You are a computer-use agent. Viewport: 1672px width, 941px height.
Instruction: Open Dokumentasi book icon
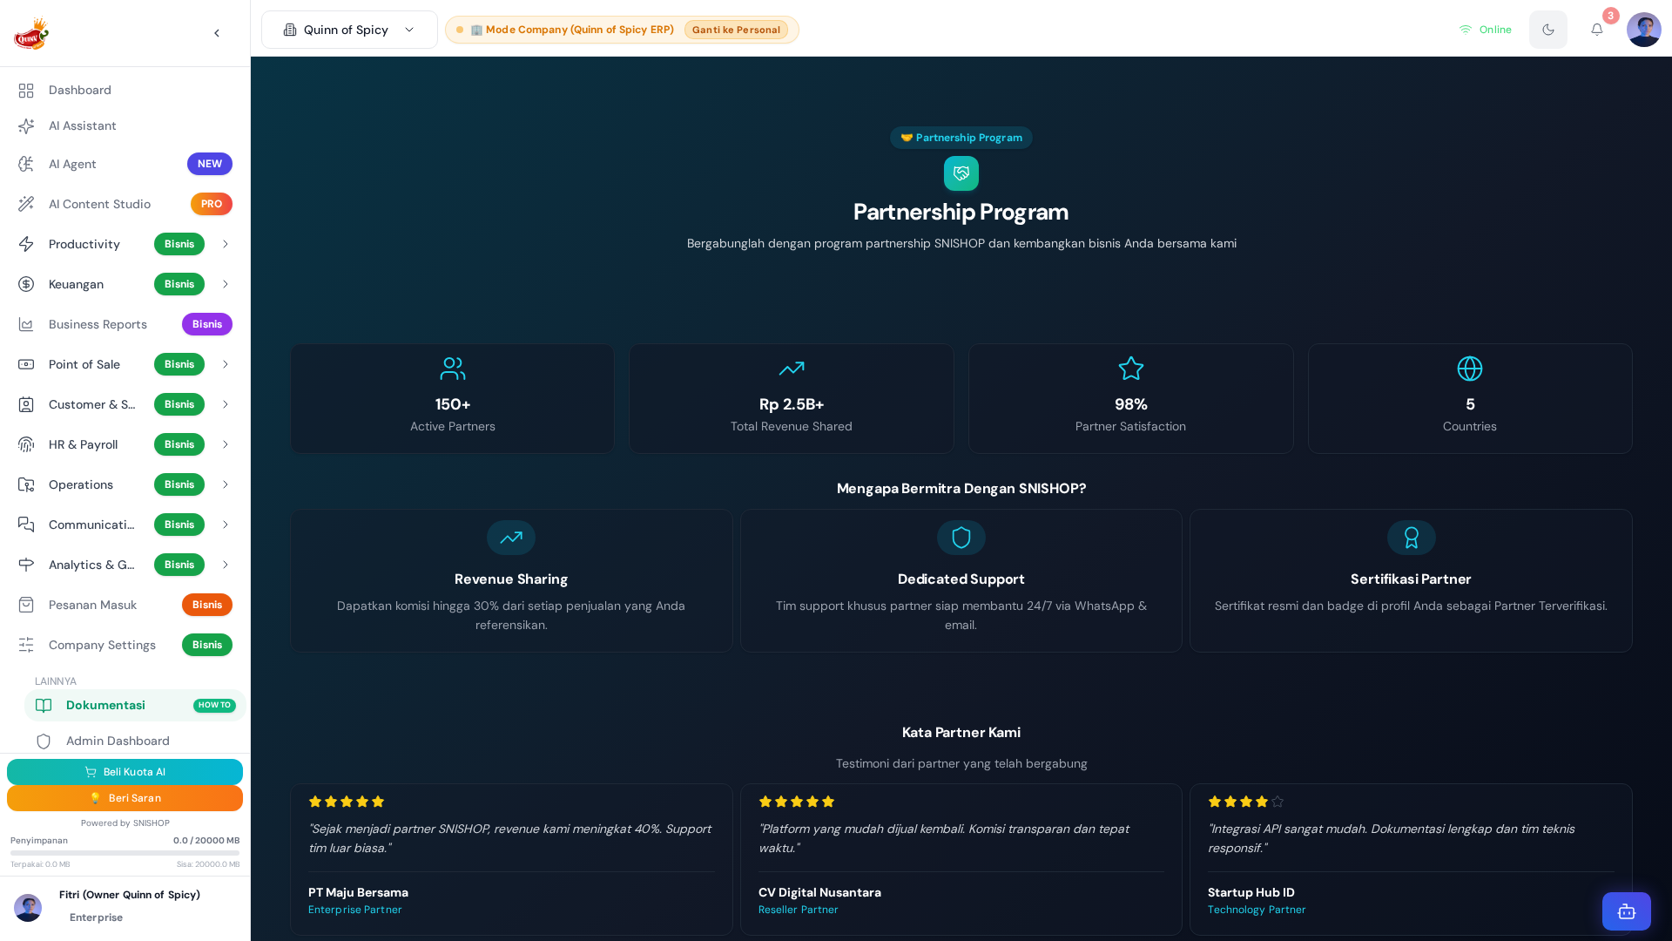(x=44, y=705)
